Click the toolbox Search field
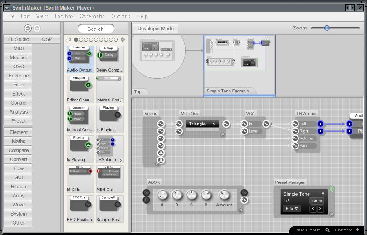Viewport: 367px width, 235px height. click(96, 29)
